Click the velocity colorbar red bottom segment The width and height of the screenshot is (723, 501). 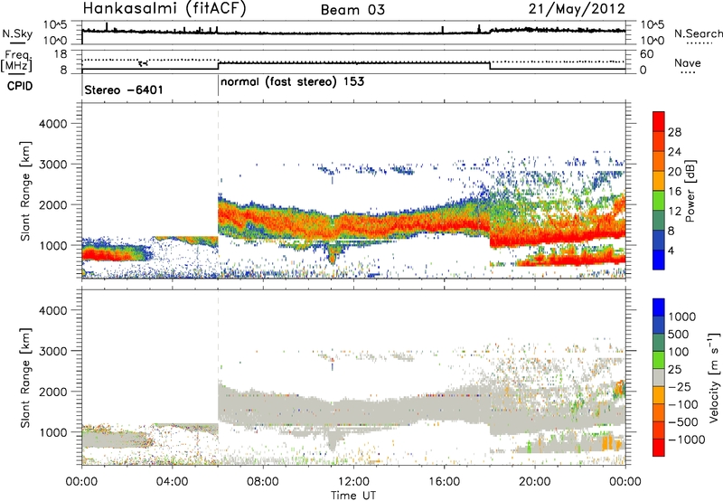tap(659, 448)
